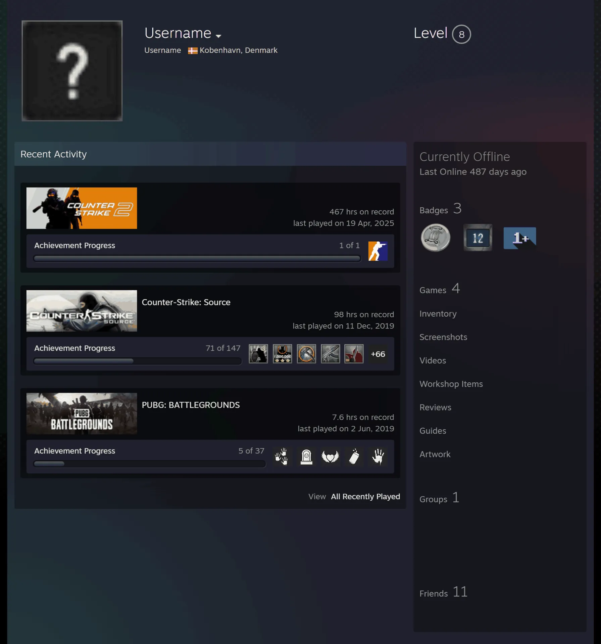Screen dimensions: 601x644
Task: Click the PUBG winged heart achievement icon
Action: [330, 457]
